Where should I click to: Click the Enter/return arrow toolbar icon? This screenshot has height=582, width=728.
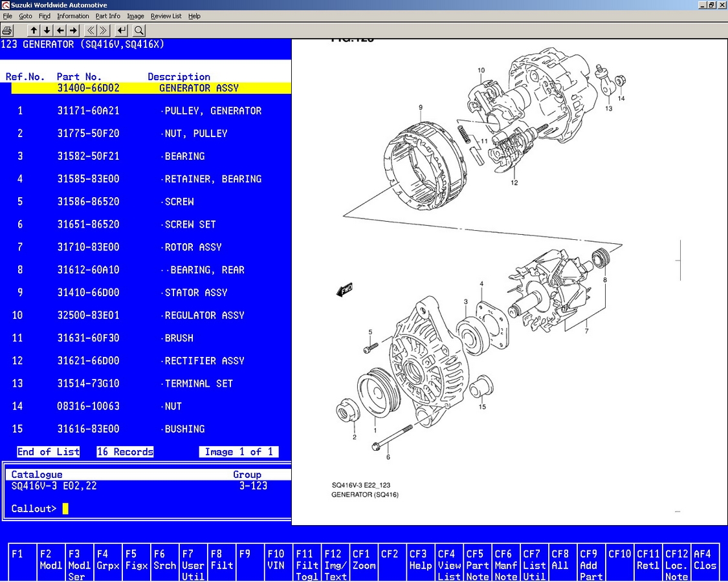pyautogui.click(x=121, y=30)
